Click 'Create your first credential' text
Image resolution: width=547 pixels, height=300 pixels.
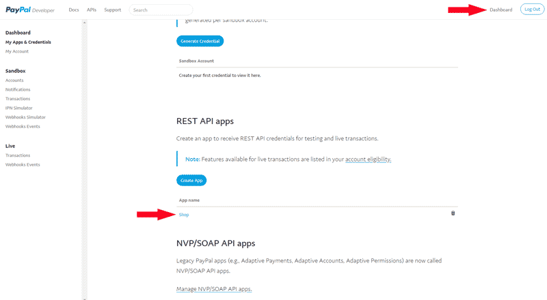tap(219, 75)
